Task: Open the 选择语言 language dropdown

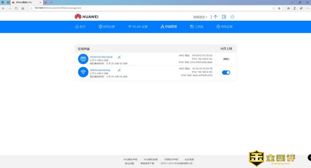Action: coord(201,17)
